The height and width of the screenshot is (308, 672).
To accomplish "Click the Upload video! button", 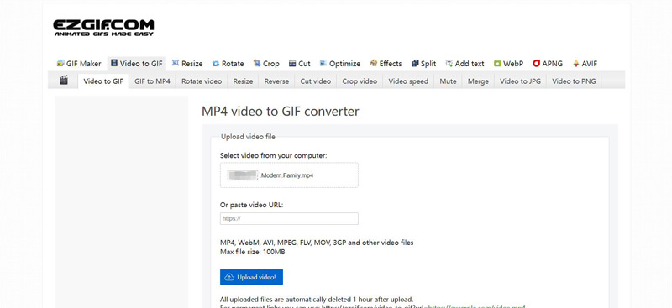I will click(251, 277).
